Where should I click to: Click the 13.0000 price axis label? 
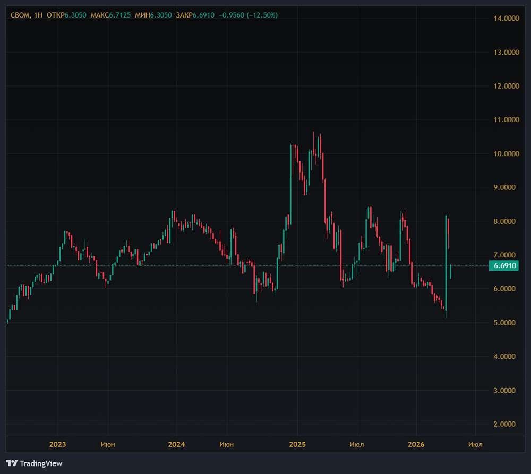tap(506, 52)
